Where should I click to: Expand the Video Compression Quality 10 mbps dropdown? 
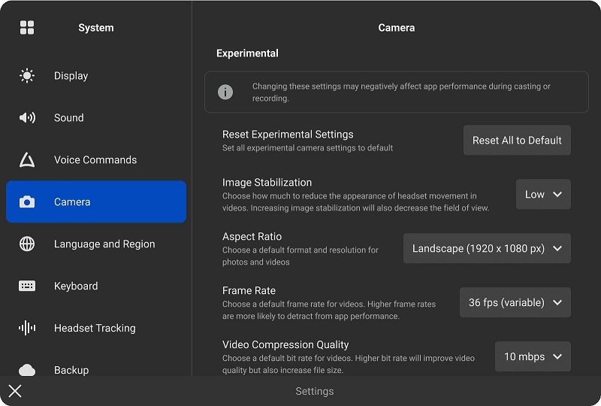point(533,356)
